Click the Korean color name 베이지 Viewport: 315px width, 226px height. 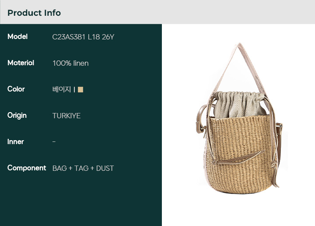tap(62, 89)
